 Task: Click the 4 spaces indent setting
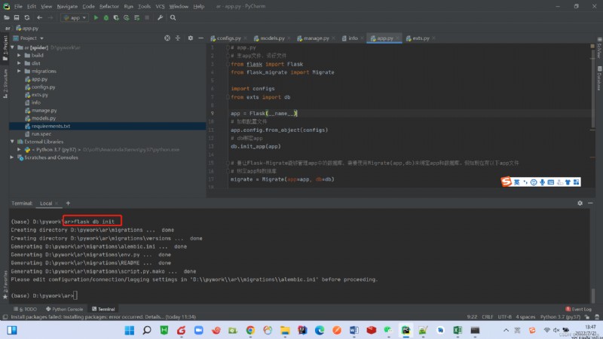pyautogui.click(x=525, y=316)
